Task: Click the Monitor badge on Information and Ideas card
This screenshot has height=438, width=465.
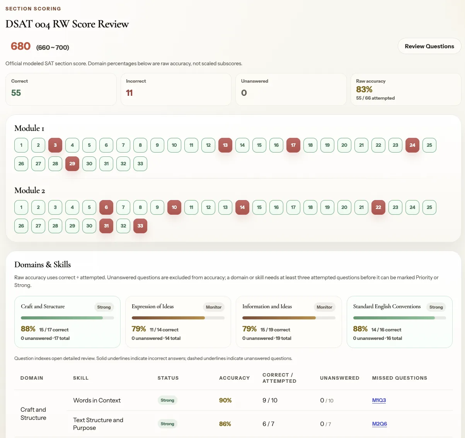Action: [x=325, y=307]
